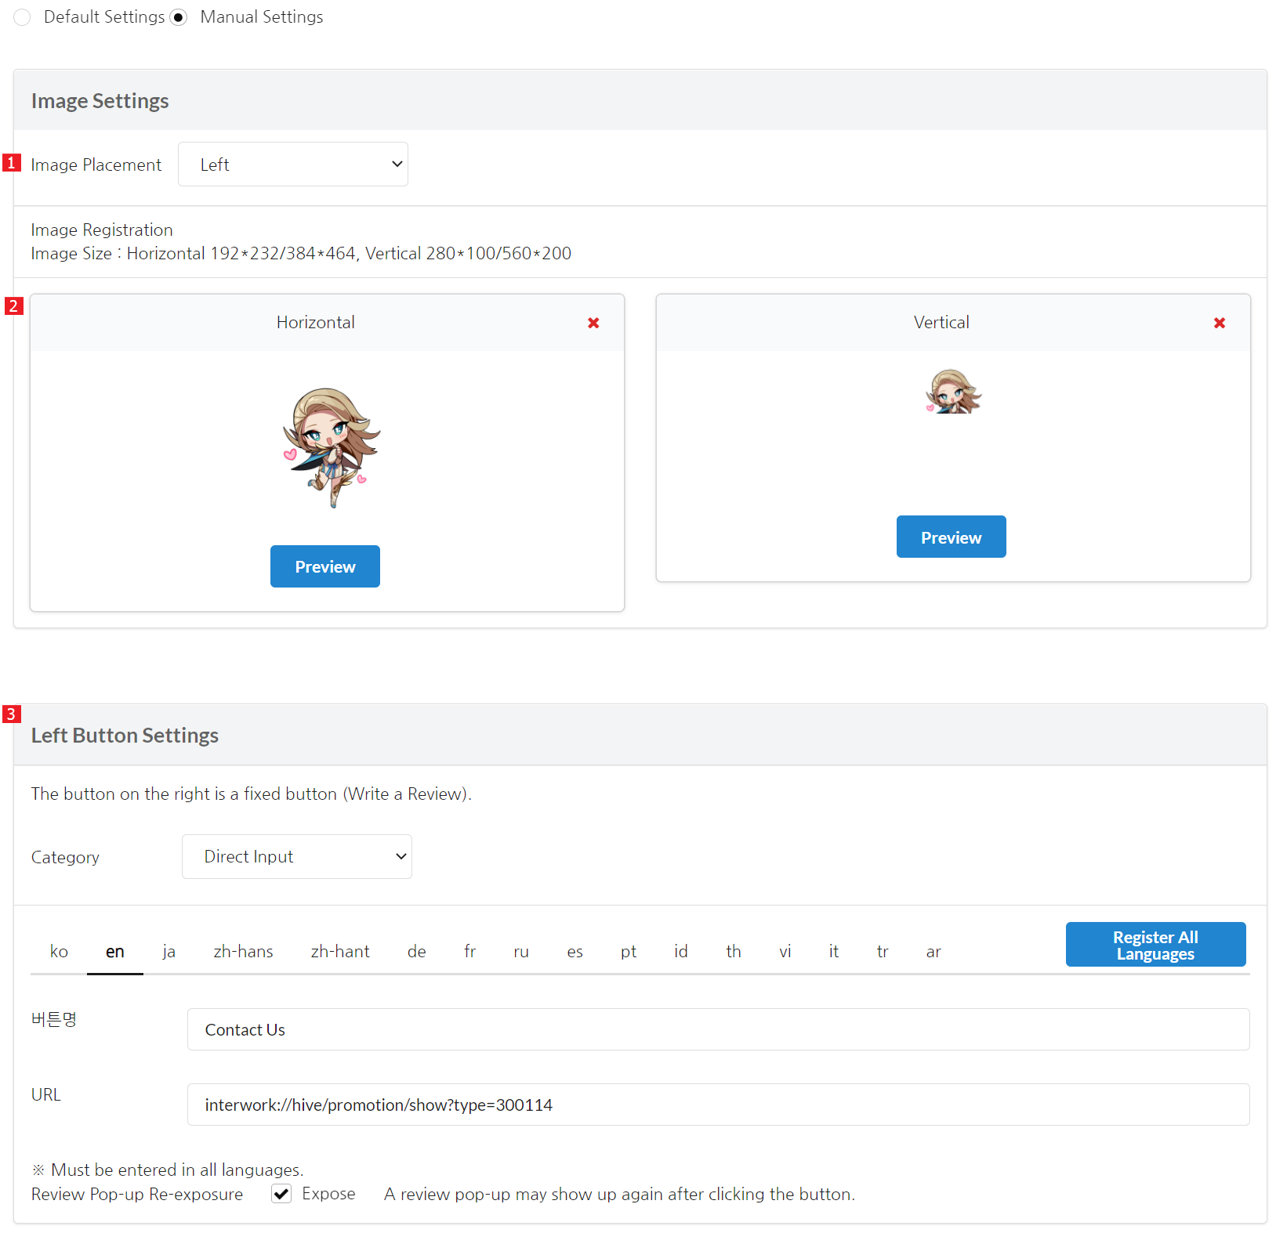Click the Horizontal character image thumbnail
This screenshot has height=1233, width=1276.
click(332, 448)
